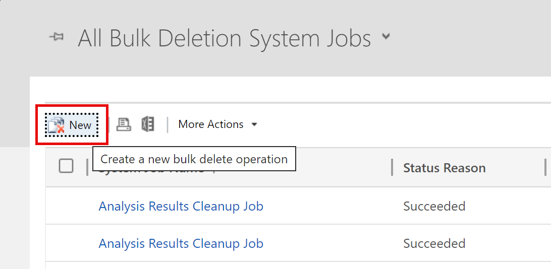Click the column divider left of Status Reason

tap(392, 167)
